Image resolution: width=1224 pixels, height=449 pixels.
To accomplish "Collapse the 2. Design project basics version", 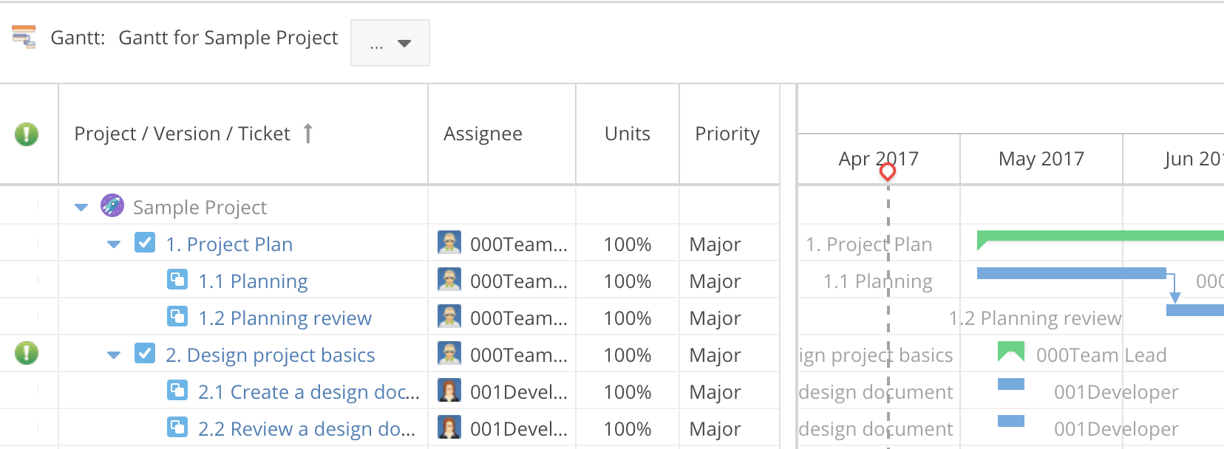I will 114,355.
